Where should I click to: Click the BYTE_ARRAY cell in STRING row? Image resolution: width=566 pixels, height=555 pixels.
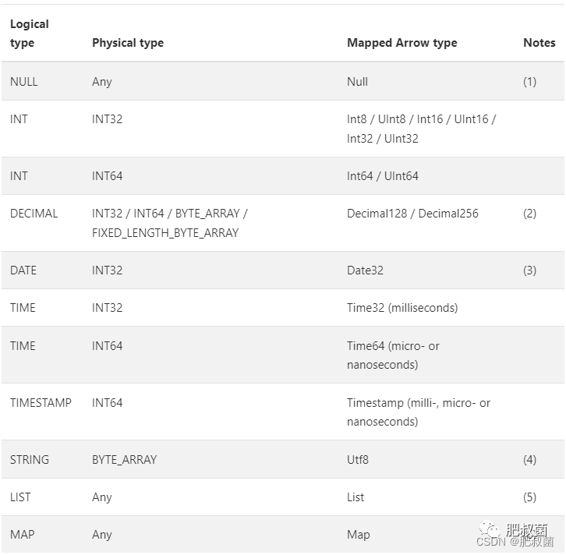[x=124, y=460]
